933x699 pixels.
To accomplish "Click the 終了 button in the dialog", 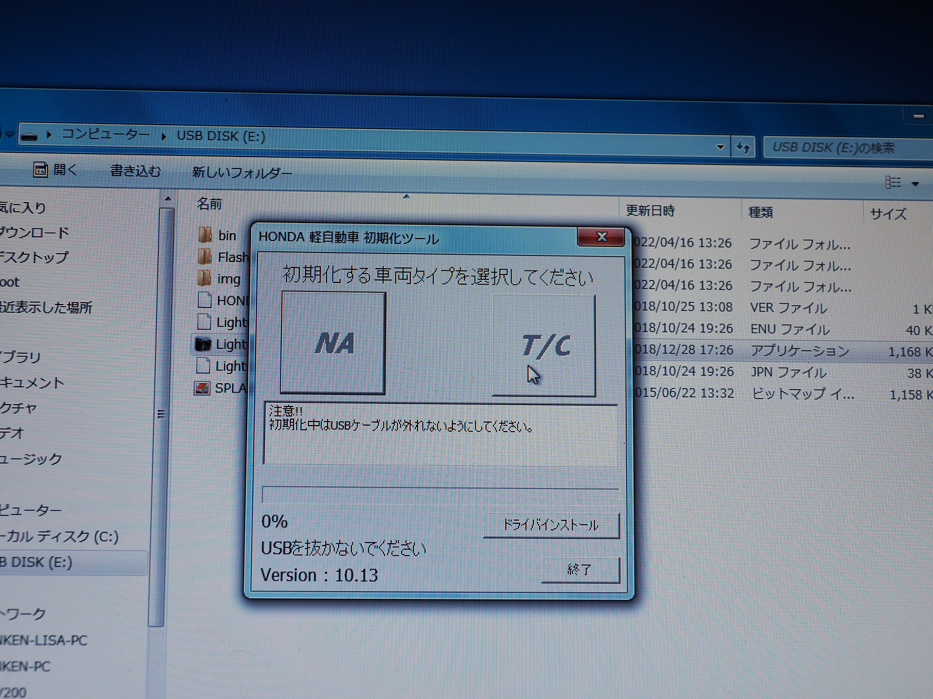I will click(580, 570).
